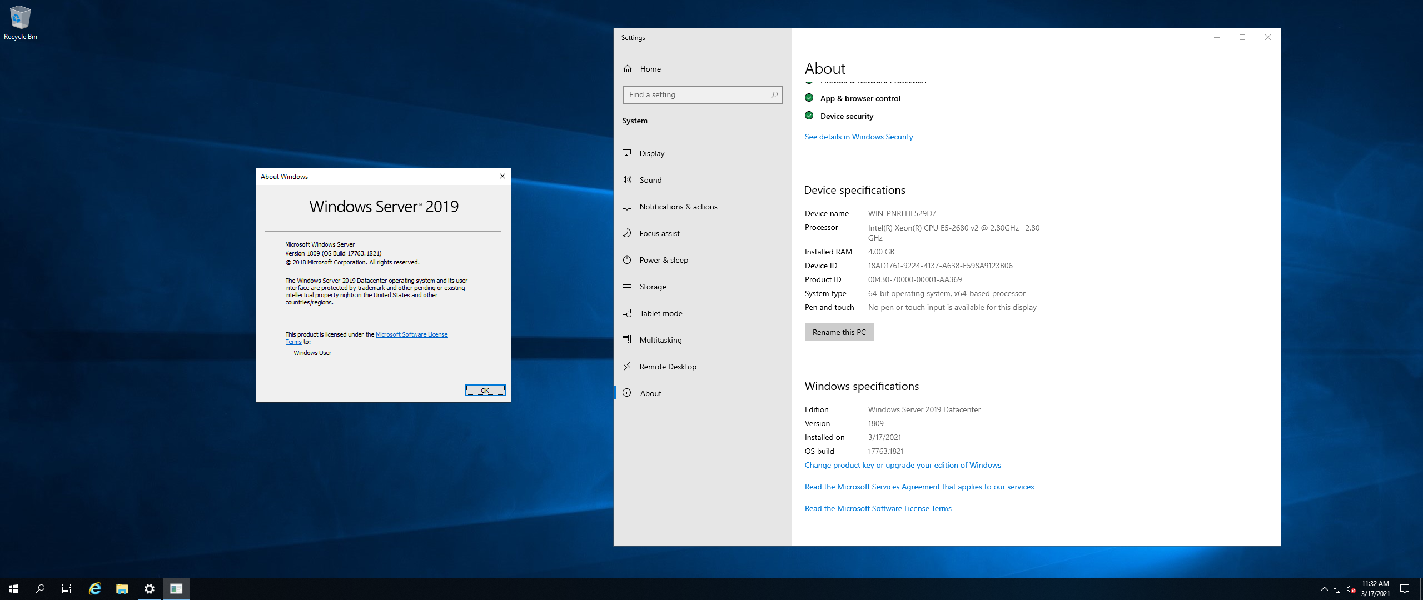1423x600 pixels.
Task: Open taskbar Search
Action: 40,589
